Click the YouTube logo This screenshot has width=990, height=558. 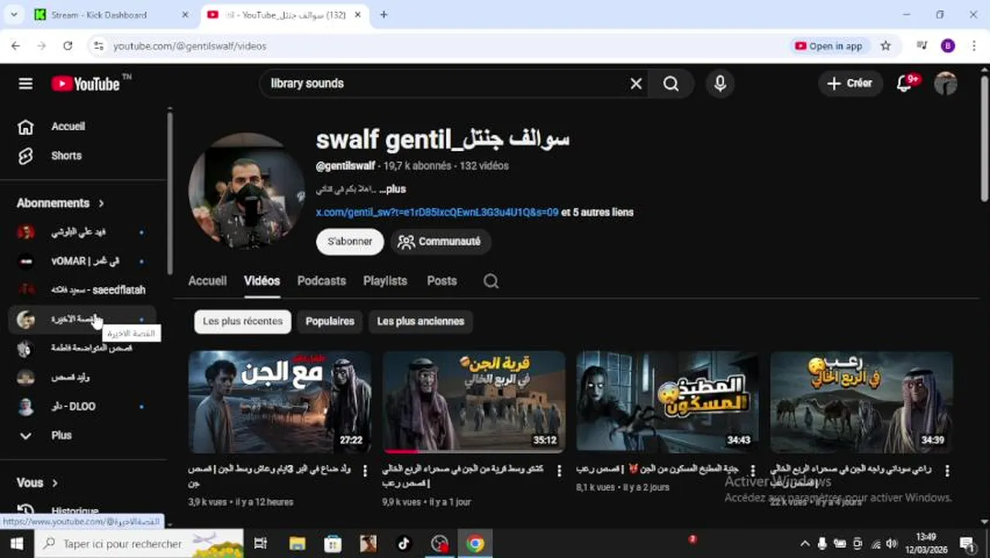click(x=86, y=84)
